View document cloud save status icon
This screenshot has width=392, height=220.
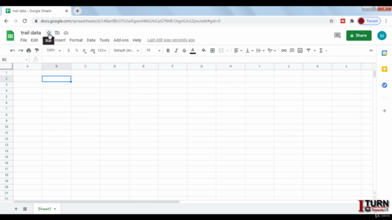66,32
